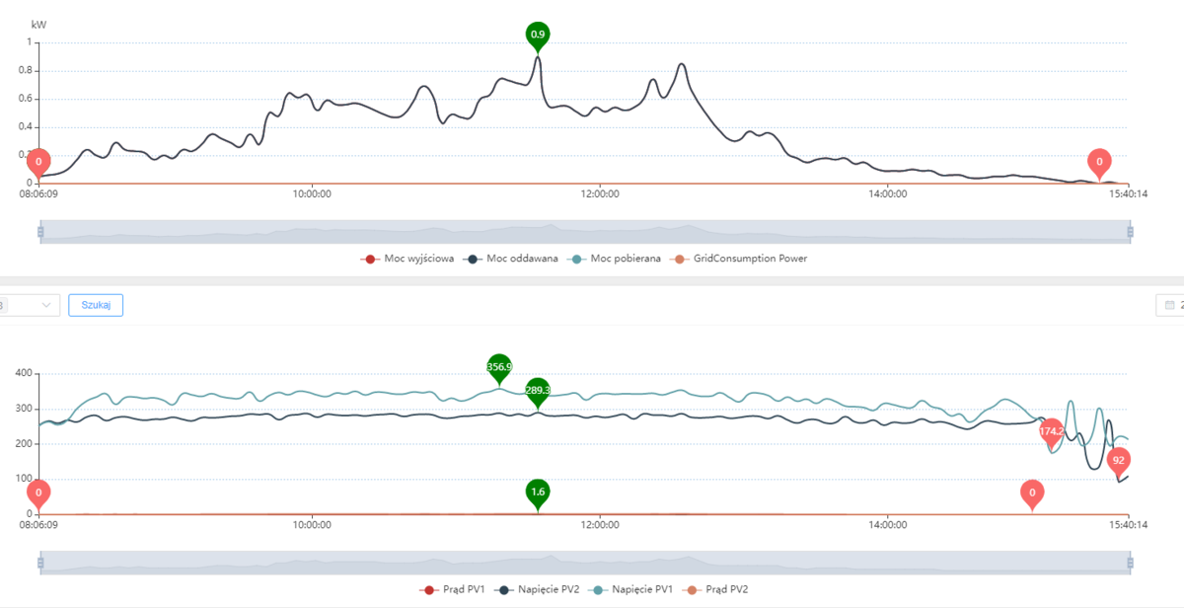Click the voltage chart zoom slider's right handle
This screenshot has width=1184, height=608.
pos(1131,563)
